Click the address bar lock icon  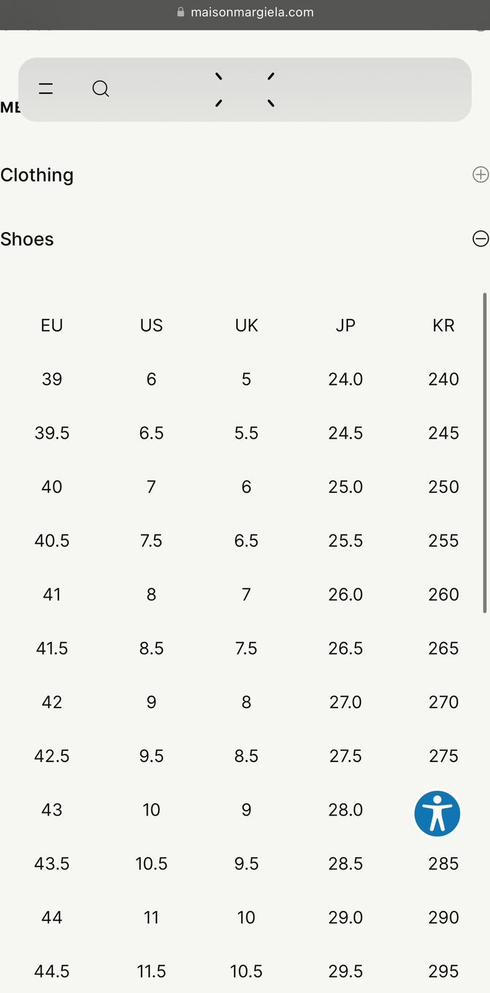point(180,12)
